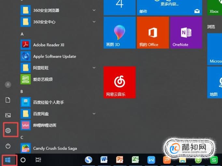
Task: Expand 阿里旺旺 folder chevron
Action: 94,68
